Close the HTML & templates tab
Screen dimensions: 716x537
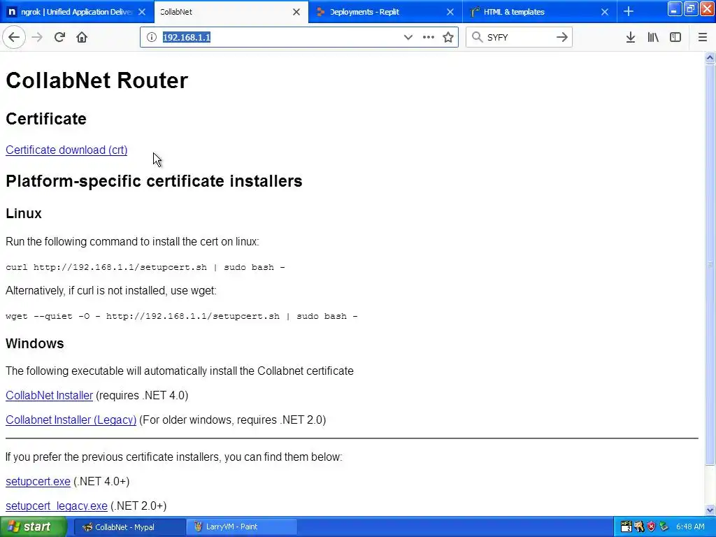pos(605,12)
